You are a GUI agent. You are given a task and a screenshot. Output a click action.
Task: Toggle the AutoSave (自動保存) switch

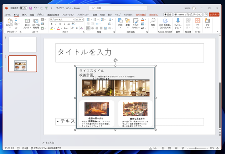pyautogui.click(x=23, y=8)
